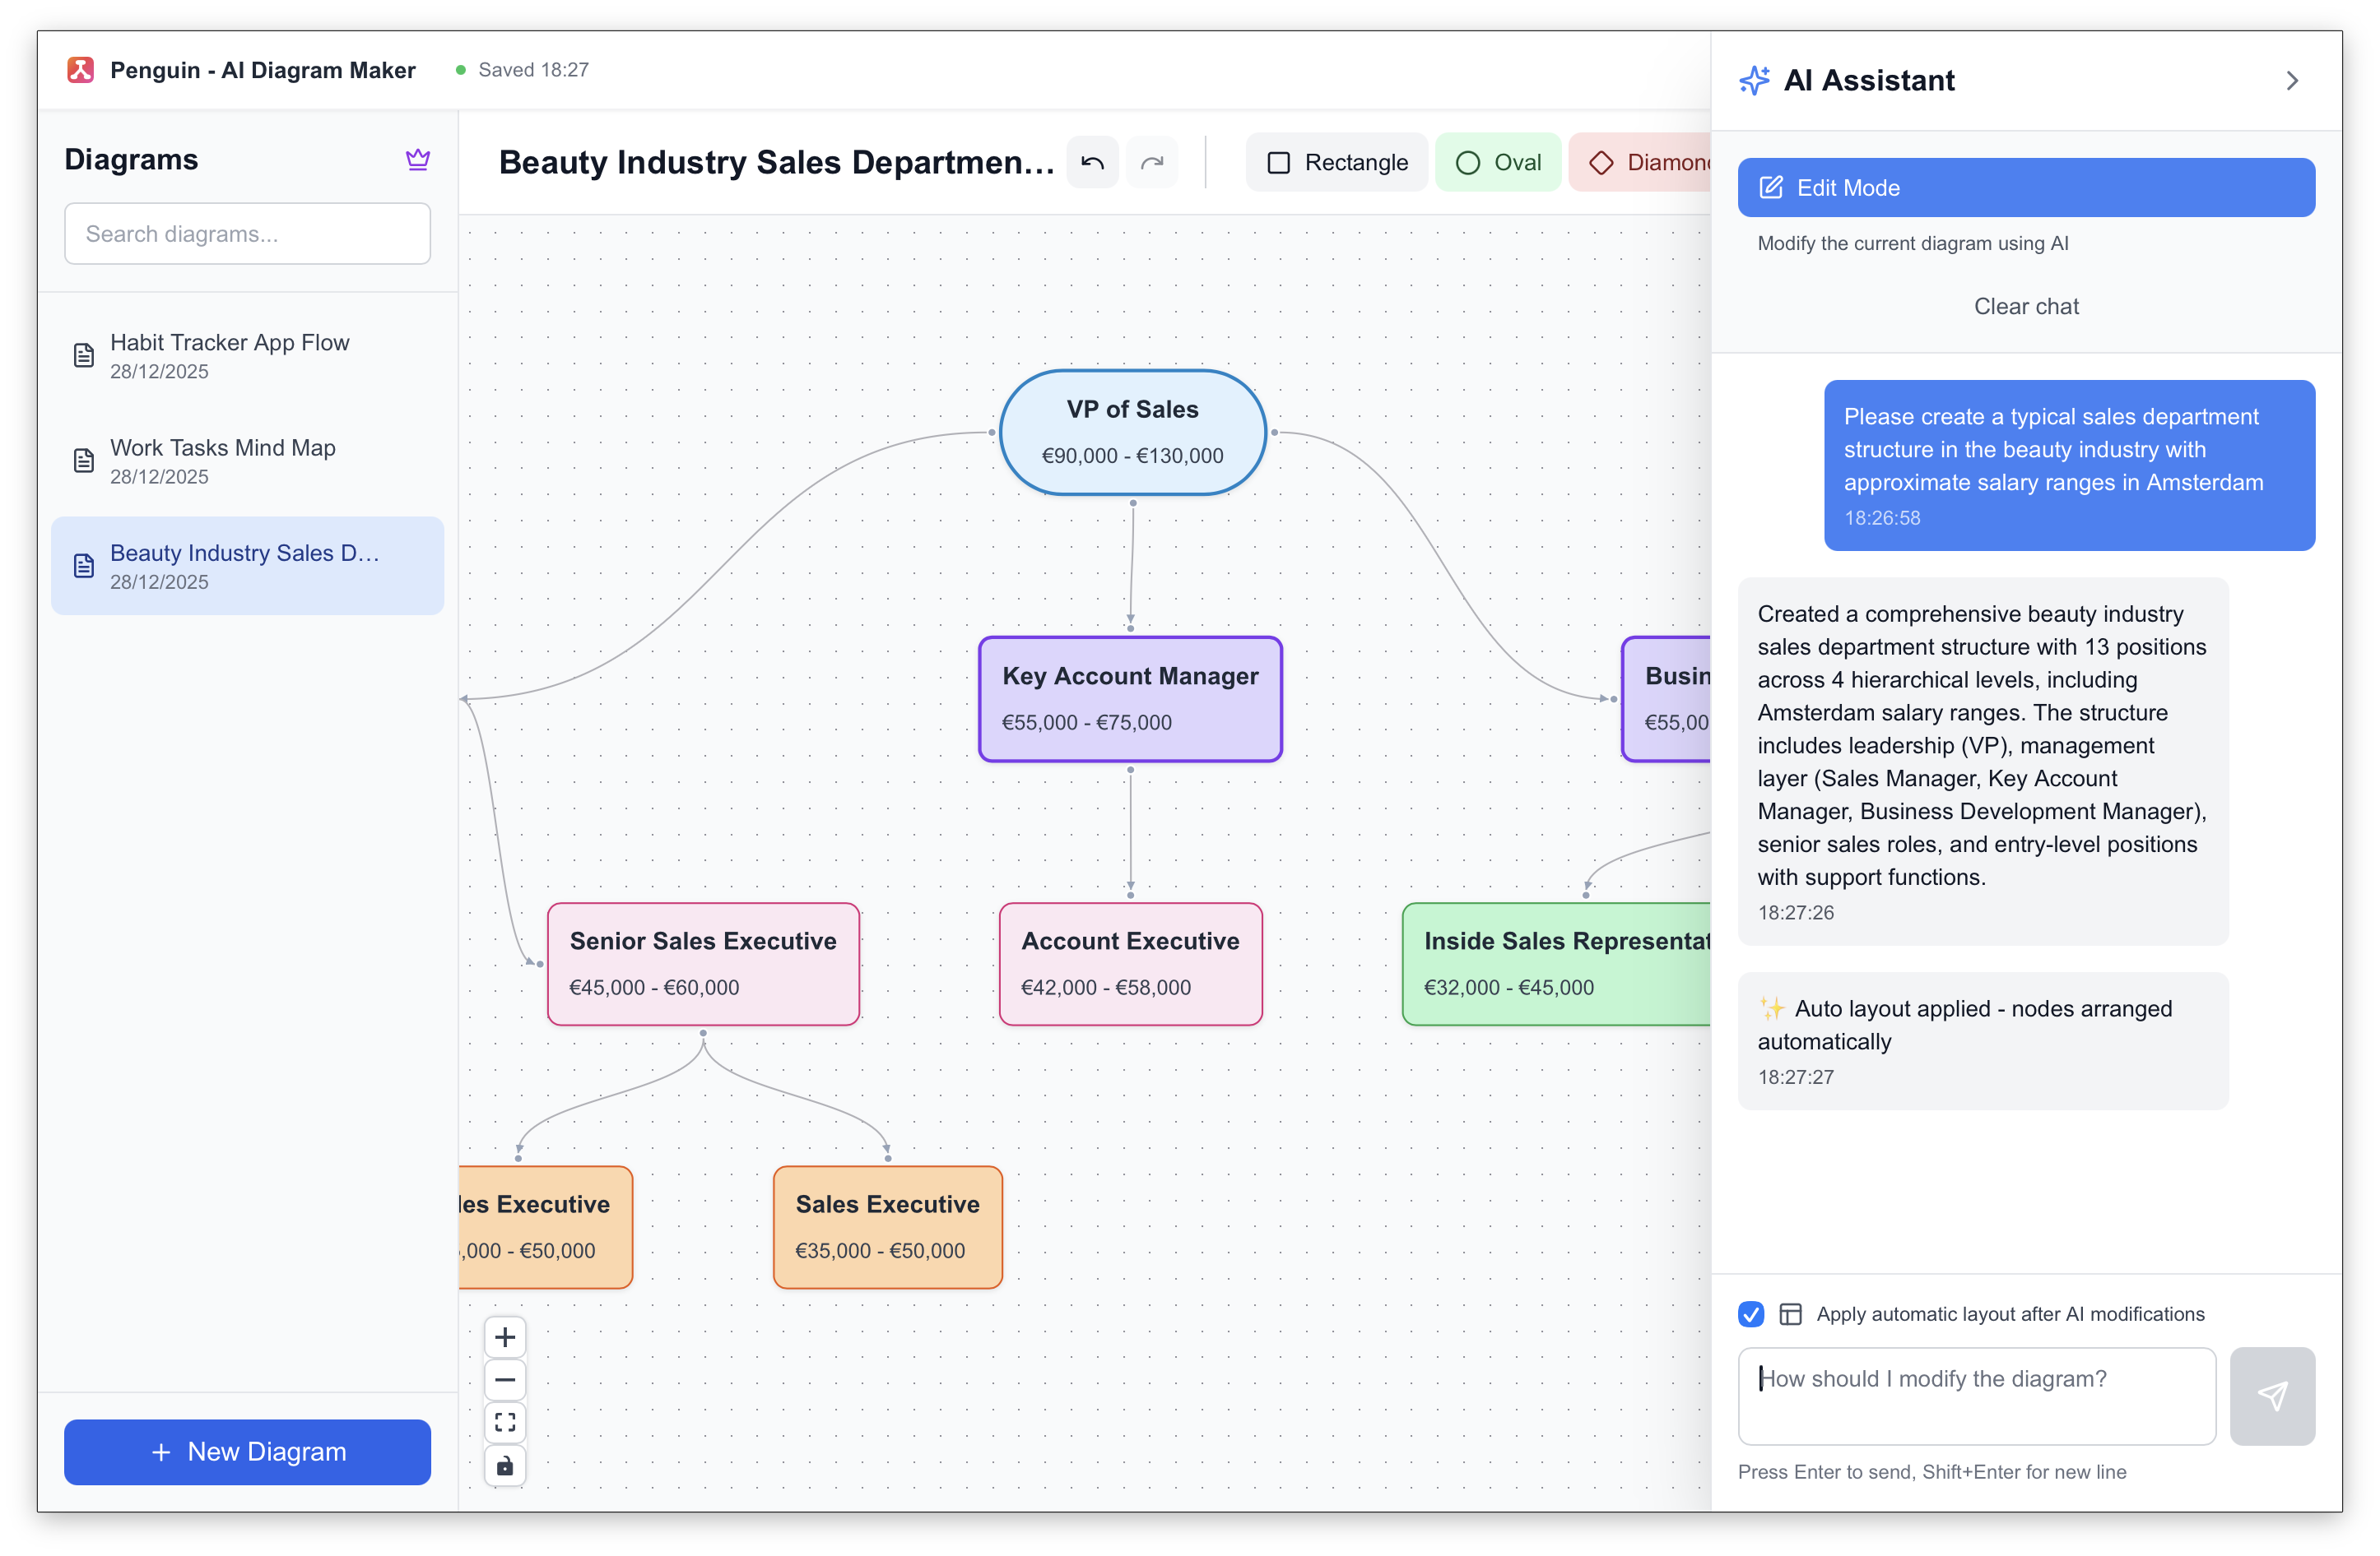Undo the last diagram change

point(1092,162)
